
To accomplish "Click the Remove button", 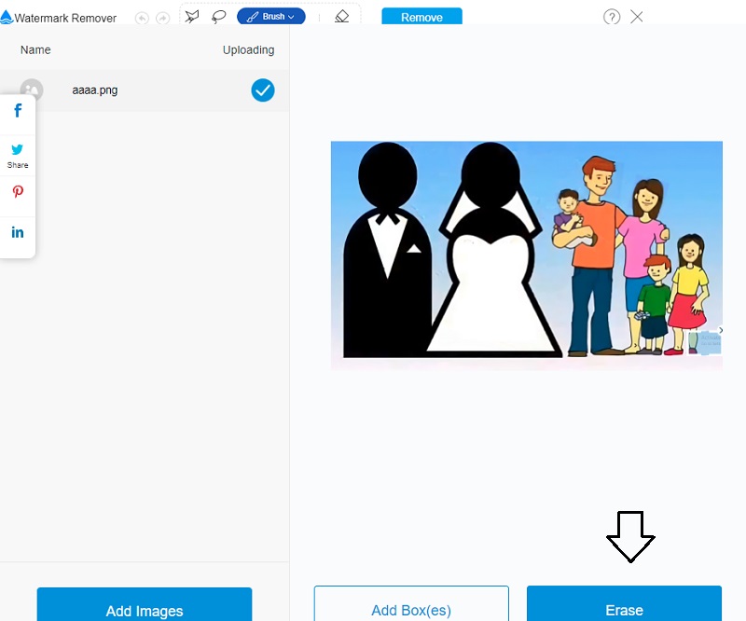I will [421, 16].
